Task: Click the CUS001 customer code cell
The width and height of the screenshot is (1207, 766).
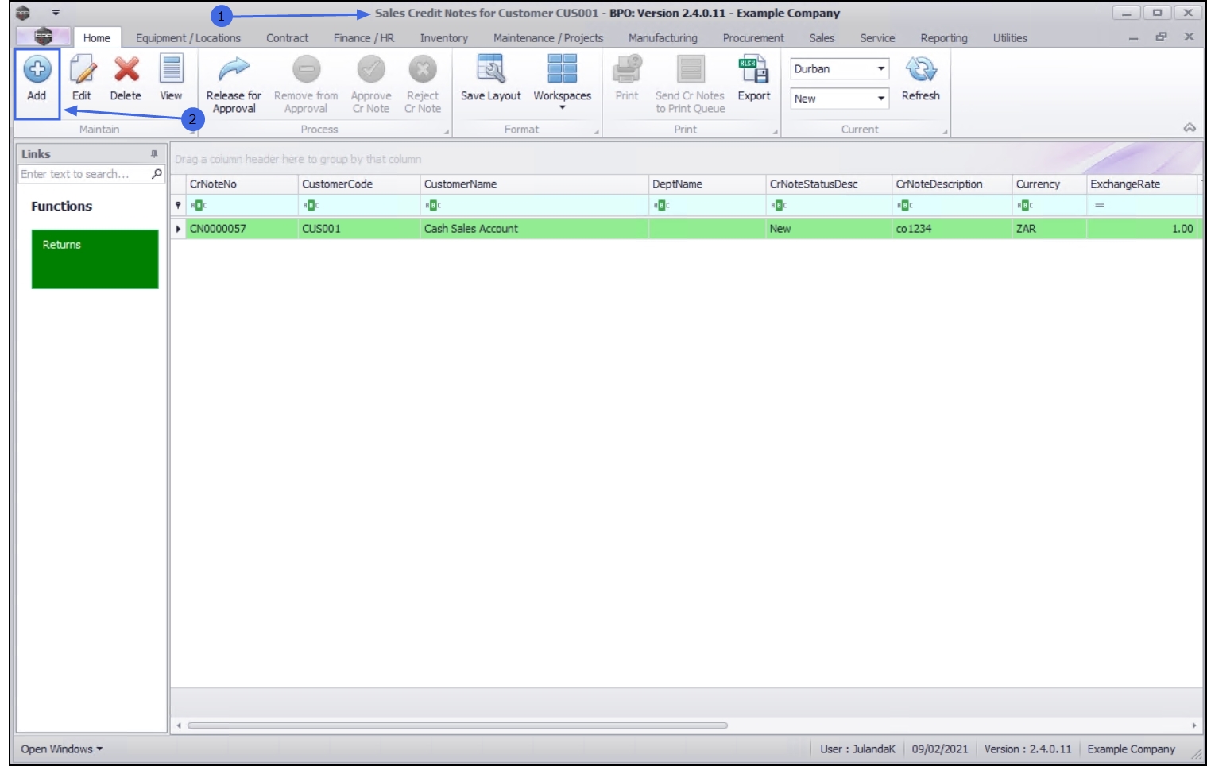Action: pos(359,228)
